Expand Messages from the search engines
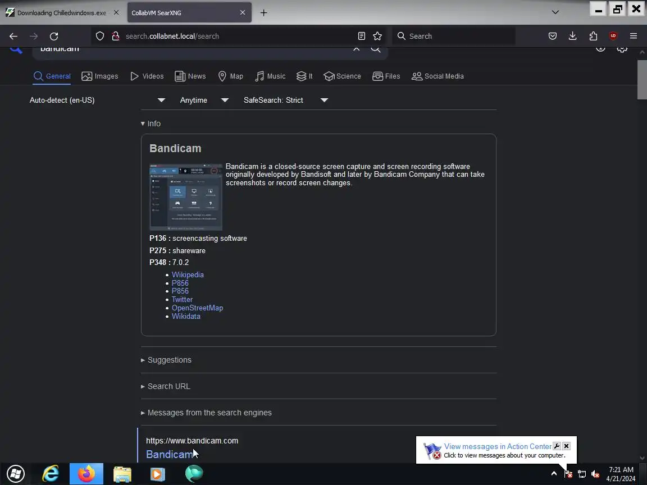Screen dimensions: 647x485 [206, 413]
